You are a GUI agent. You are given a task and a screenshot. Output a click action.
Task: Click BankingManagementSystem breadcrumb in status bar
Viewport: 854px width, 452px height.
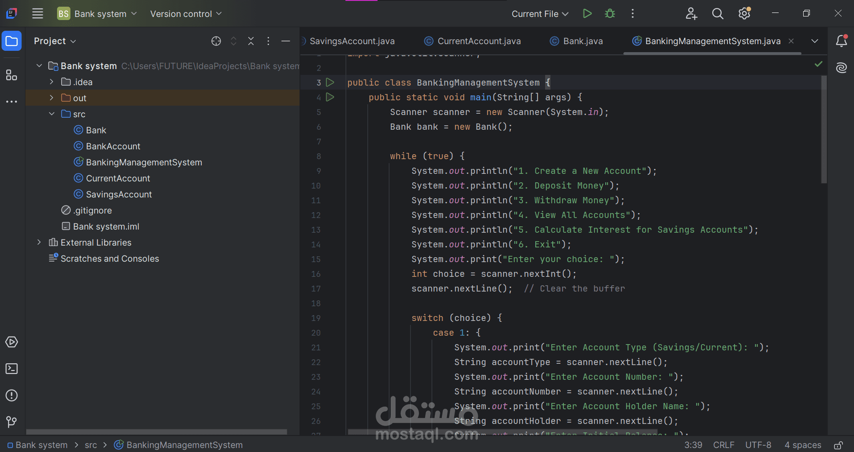coord(179,445)
